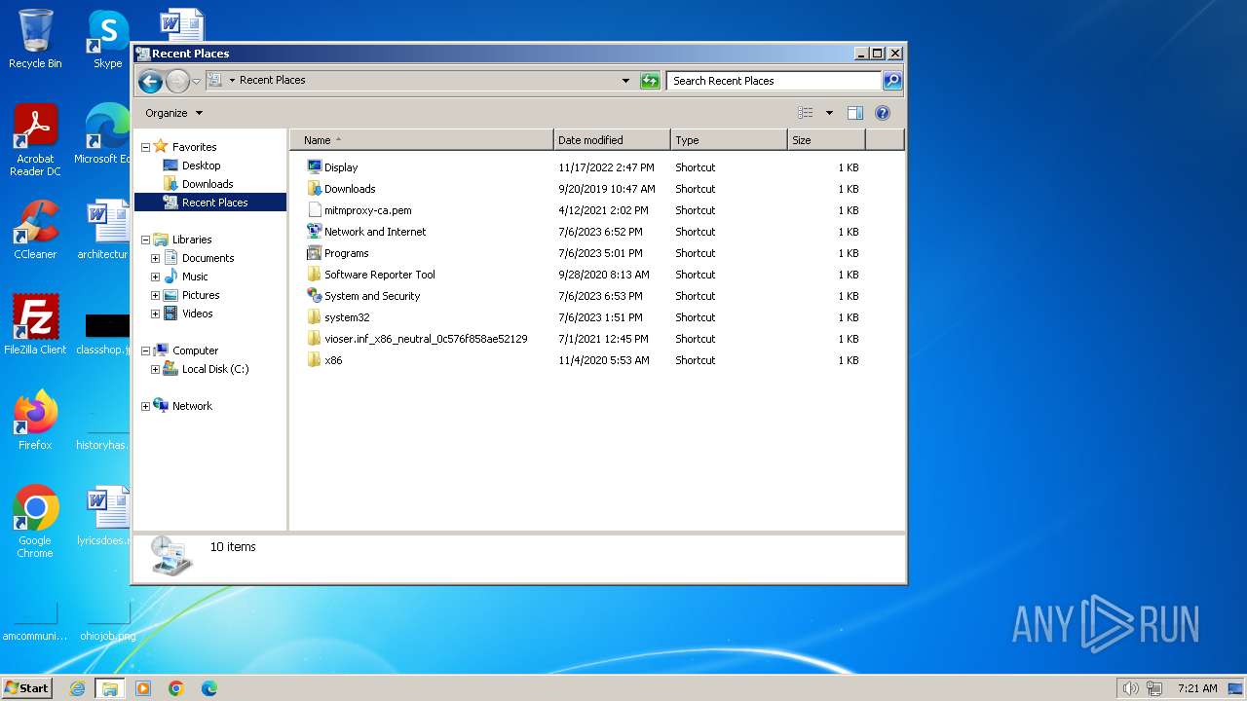This screenshot has width=1247, height=701.
Task: Collapse the Computer tree node
Action: (x=145, y=350)
